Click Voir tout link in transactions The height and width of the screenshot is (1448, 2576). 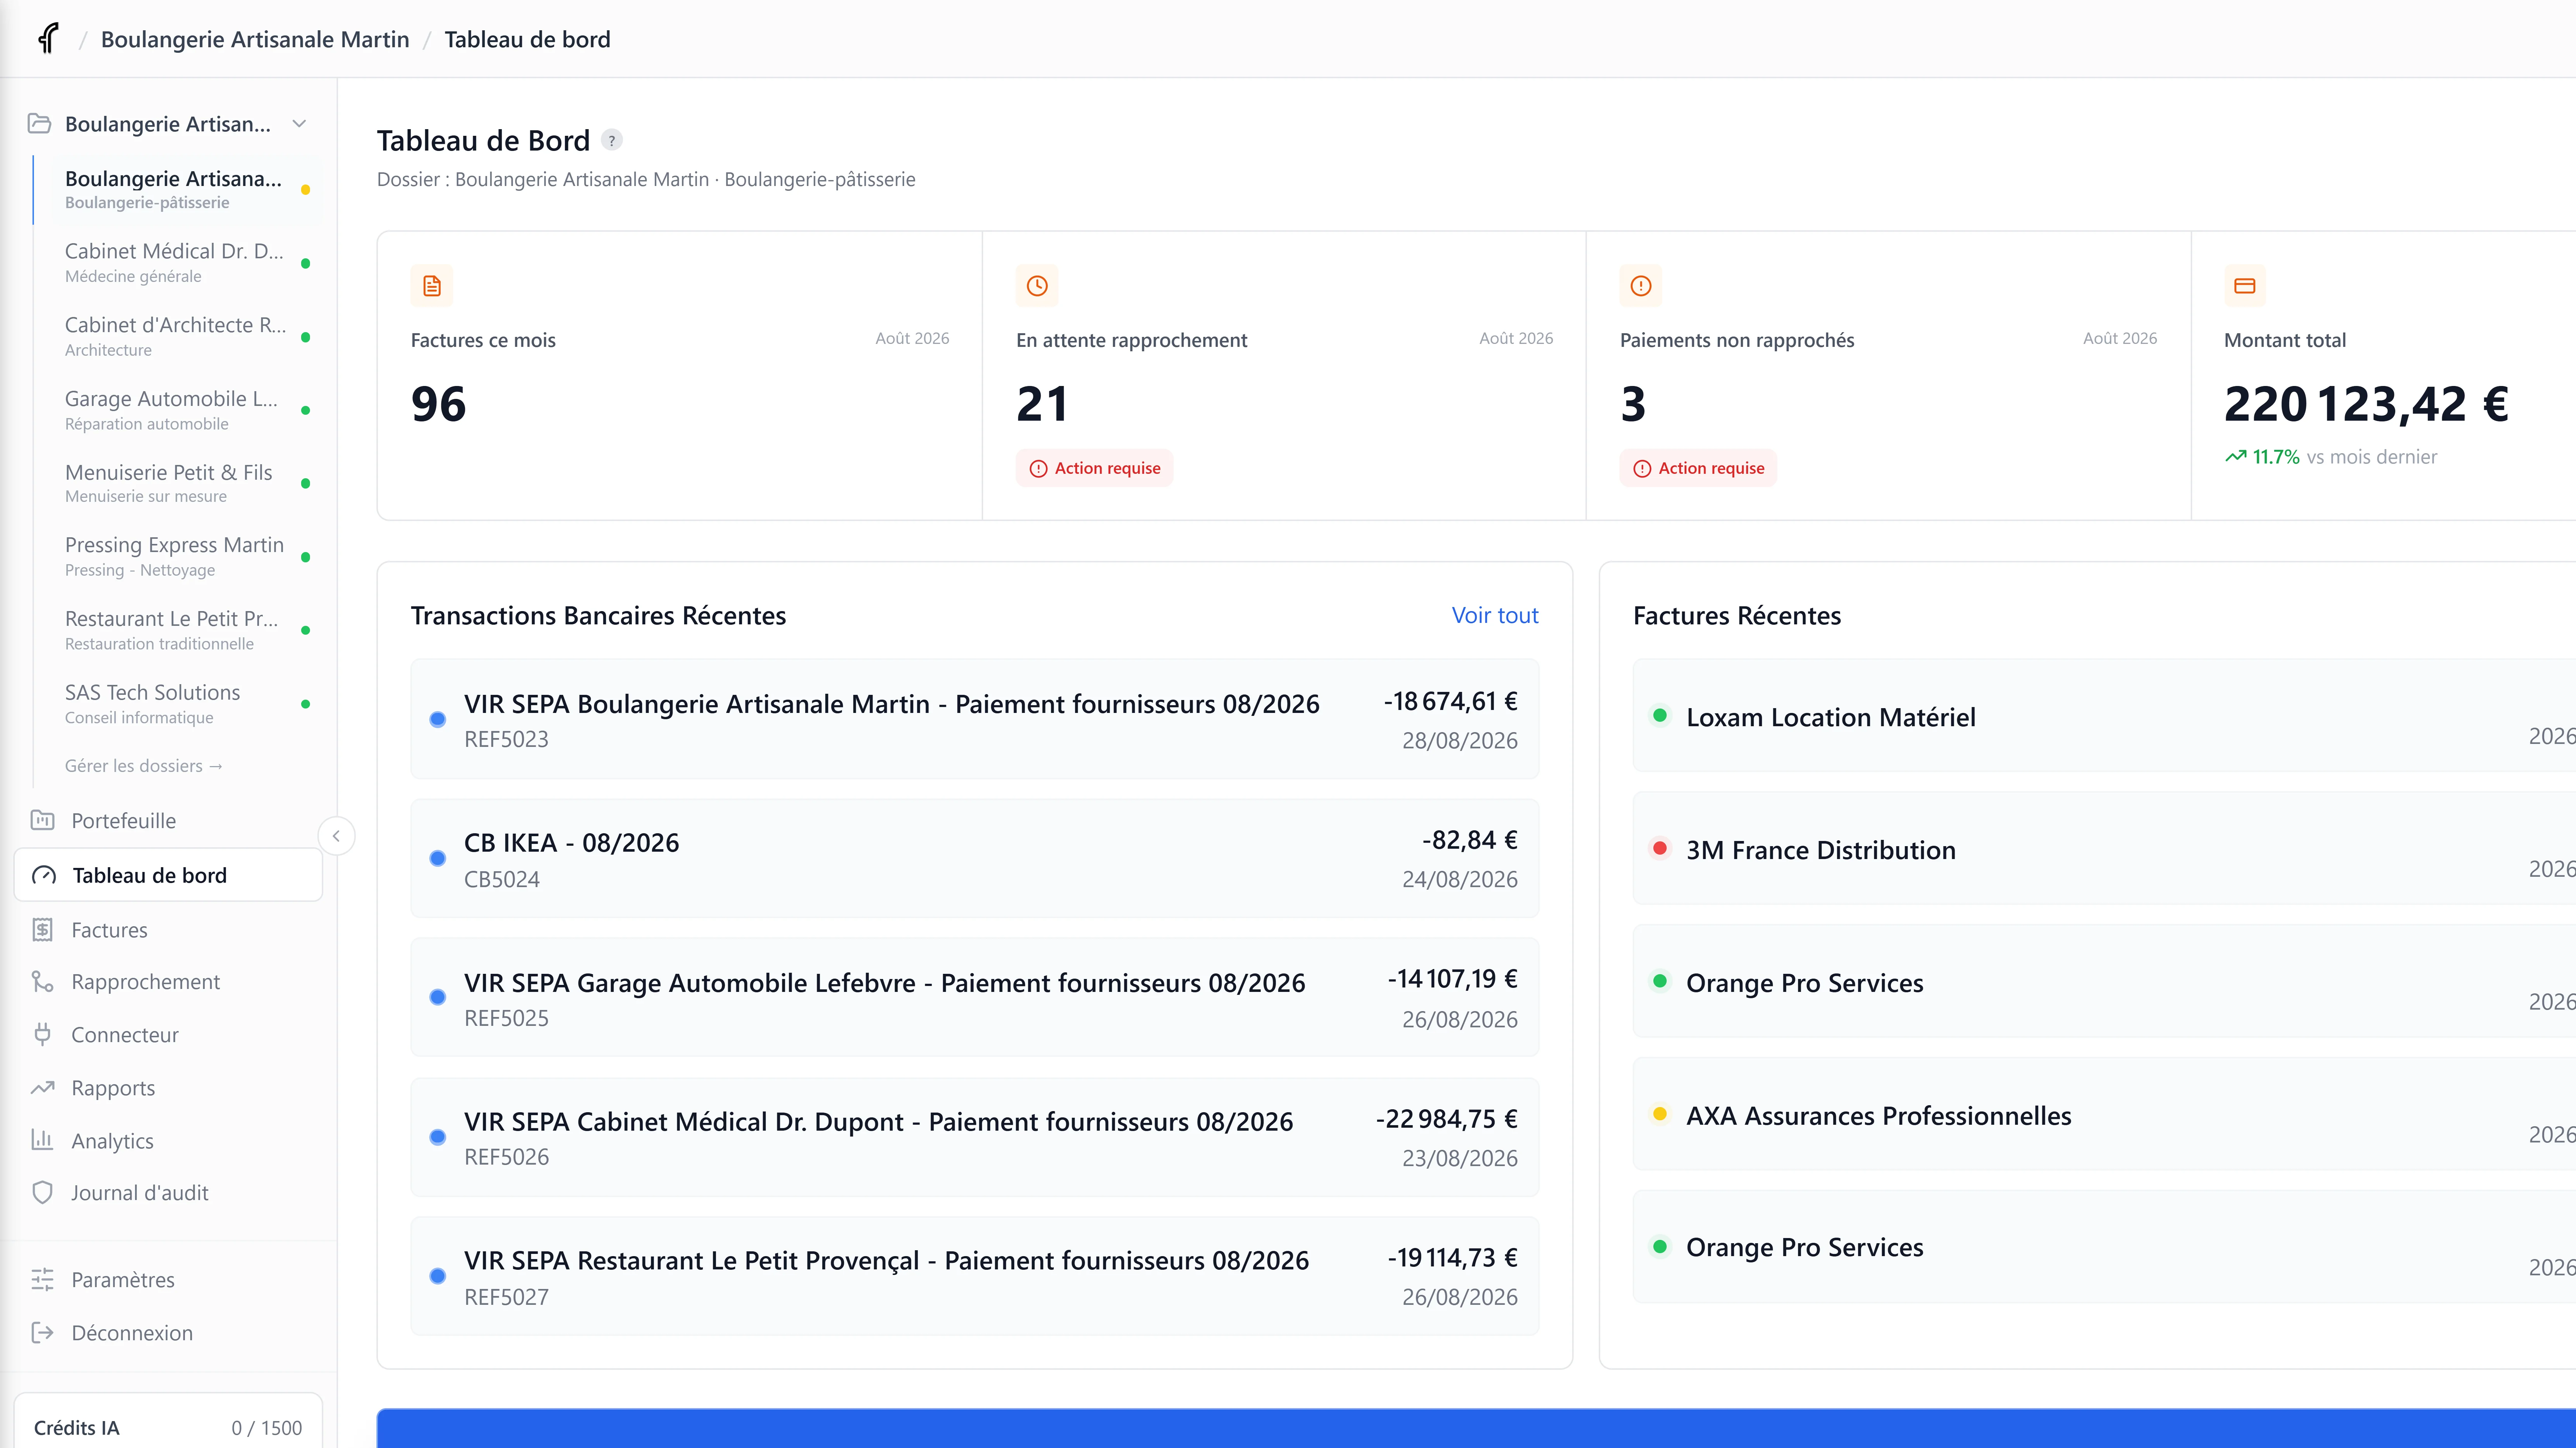pos(1495,616)
